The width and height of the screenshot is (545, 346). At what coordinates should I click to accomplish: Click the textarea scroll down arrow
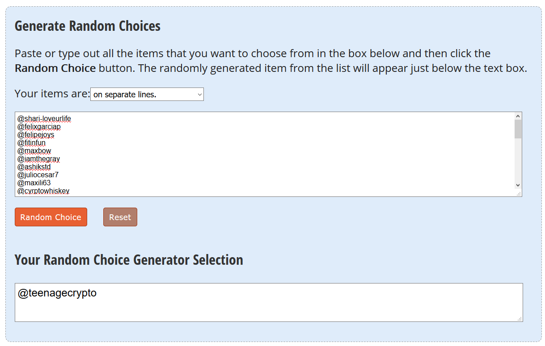point(518,185)
